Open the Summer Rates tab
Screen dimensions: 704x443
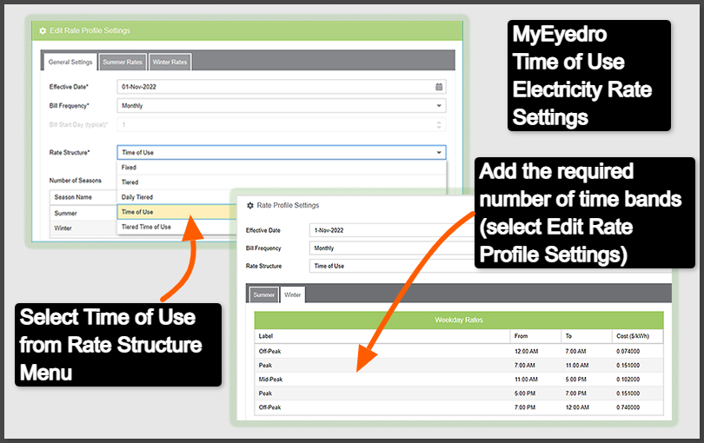123,62
